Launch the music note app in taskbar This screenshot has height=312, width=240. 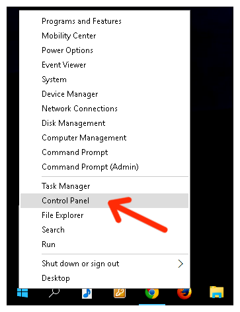(x=87, y=293)
